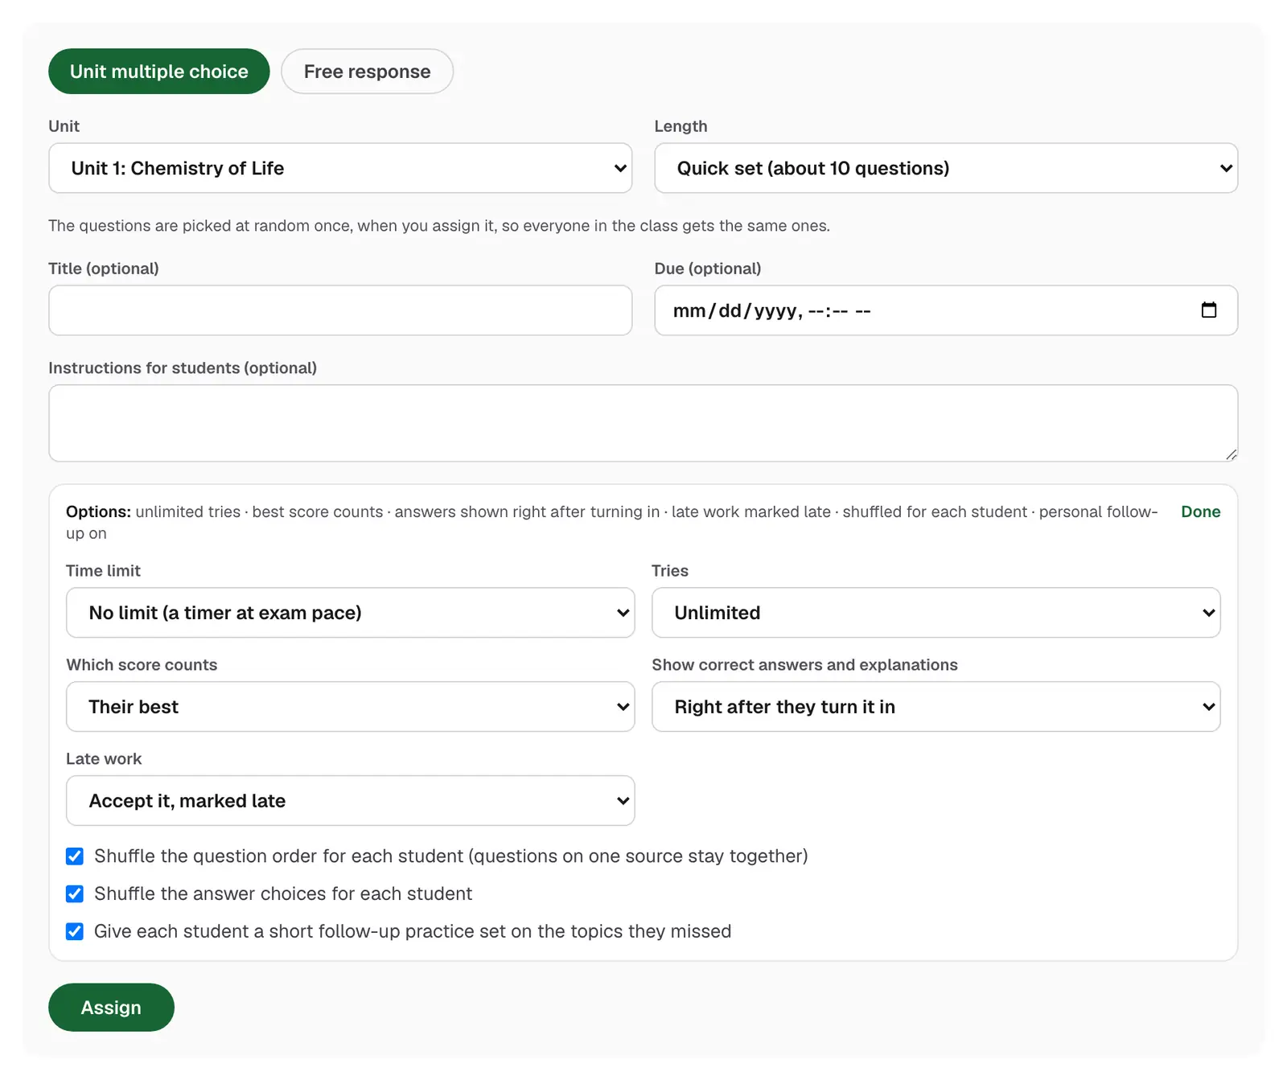
Task: Click the text about questions picked at random
Action: (438, 226)
